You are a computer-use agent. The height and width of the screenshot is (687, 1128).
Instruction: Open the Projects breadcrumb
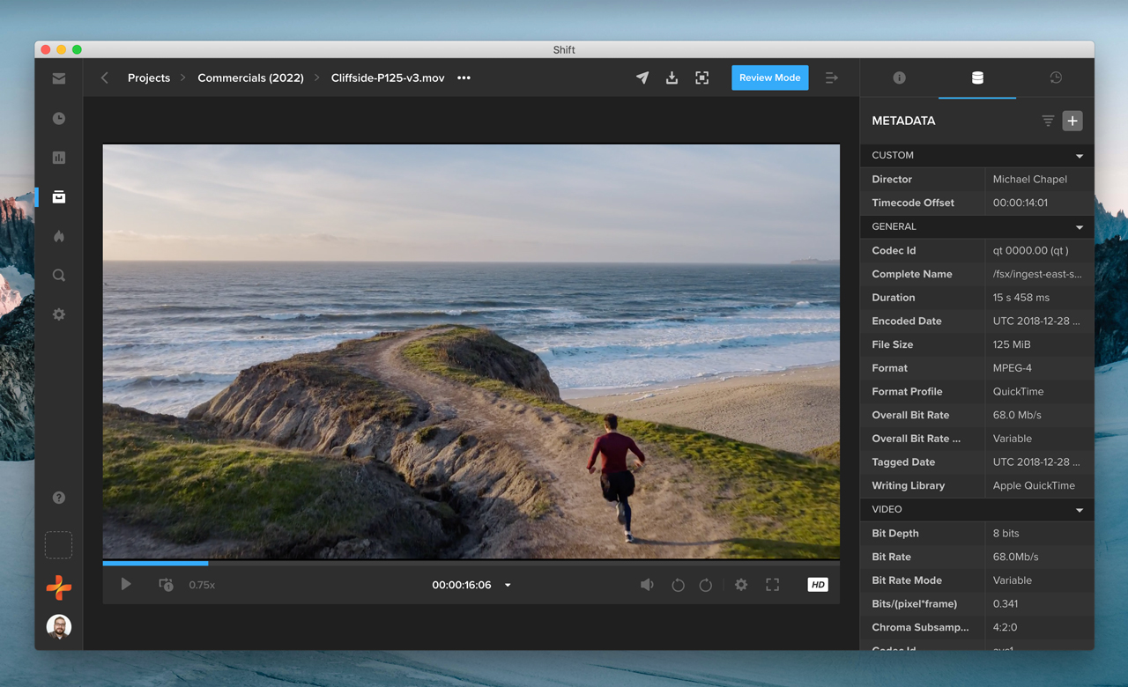click(x=149, y=78)
